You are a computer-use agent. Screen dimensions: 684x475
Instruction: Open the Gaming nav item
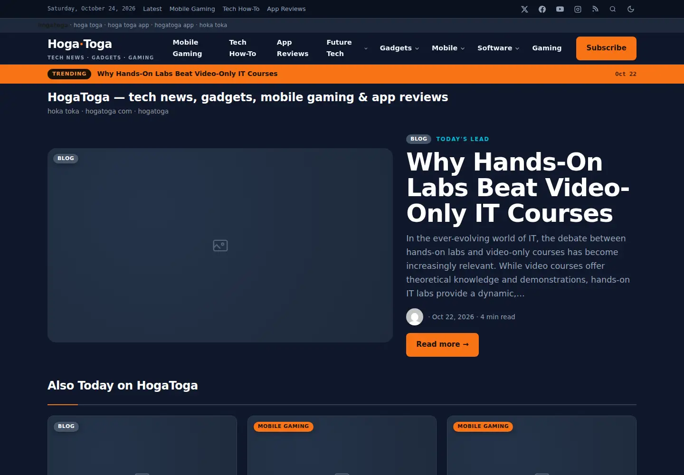[x=547, y=48]
